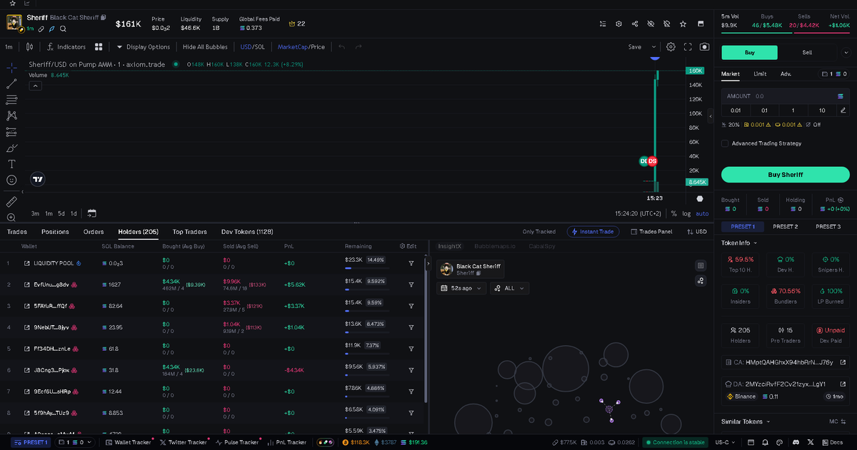Undo the last chart action
The width and height of the screenshot is (857, 450).
pos(341,47)
